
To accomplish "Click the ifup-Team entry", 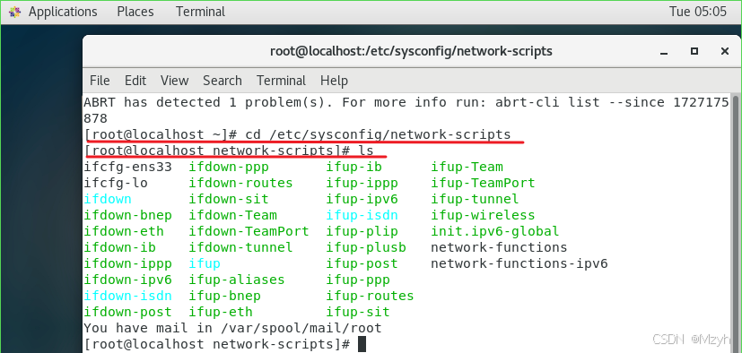I will coord(467,167).
